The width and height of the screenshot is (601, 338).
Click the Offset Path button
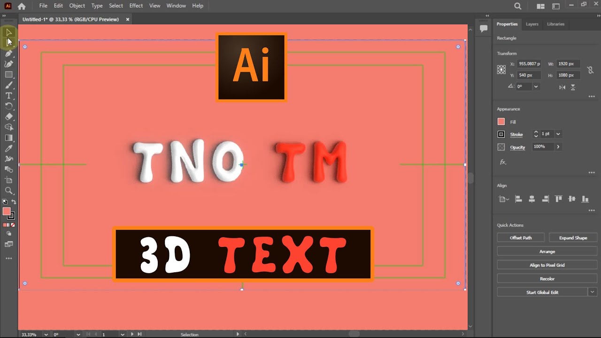521,238
